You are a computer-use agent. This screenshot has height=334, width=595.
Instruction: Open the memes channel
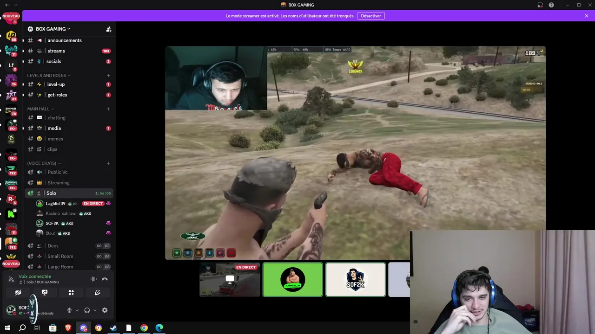pos(68,139)
